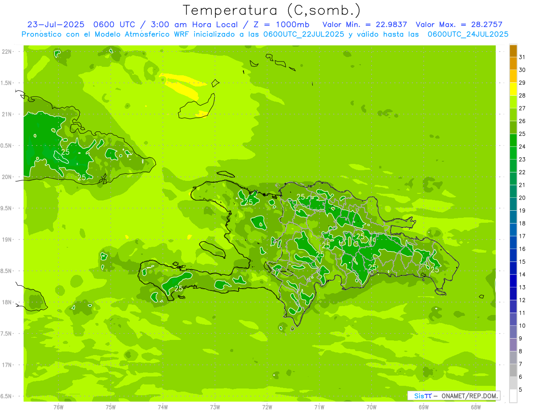Click the '22N' latitude label

6,52
